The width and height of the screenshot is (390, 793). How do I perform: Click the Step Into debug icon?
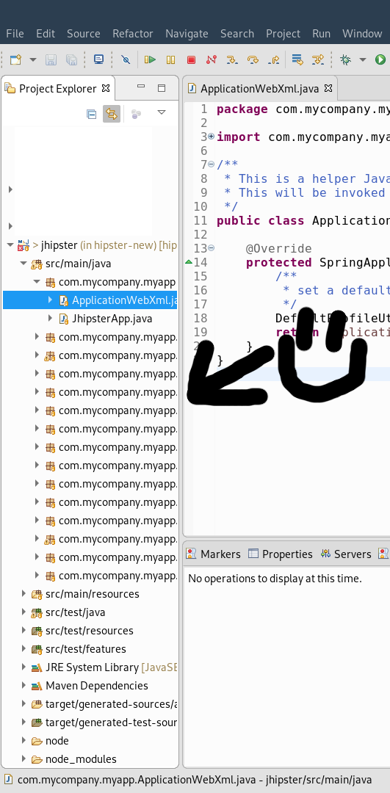tap(232, 59)
